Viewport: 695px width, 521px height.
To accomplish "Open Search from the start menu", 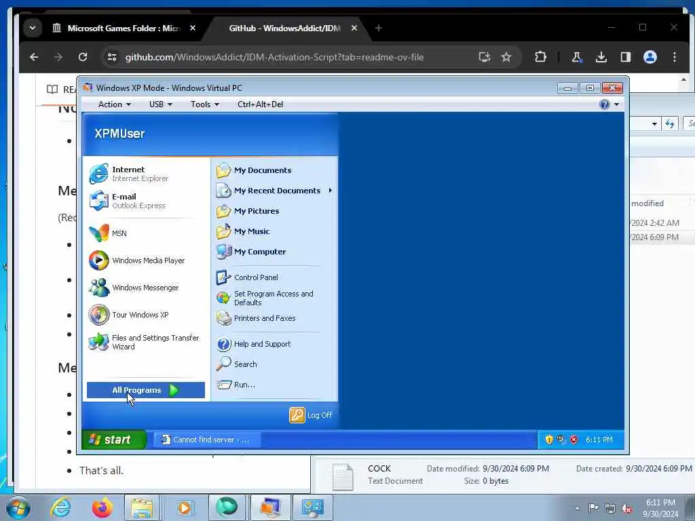I will [x=237, y=364].
